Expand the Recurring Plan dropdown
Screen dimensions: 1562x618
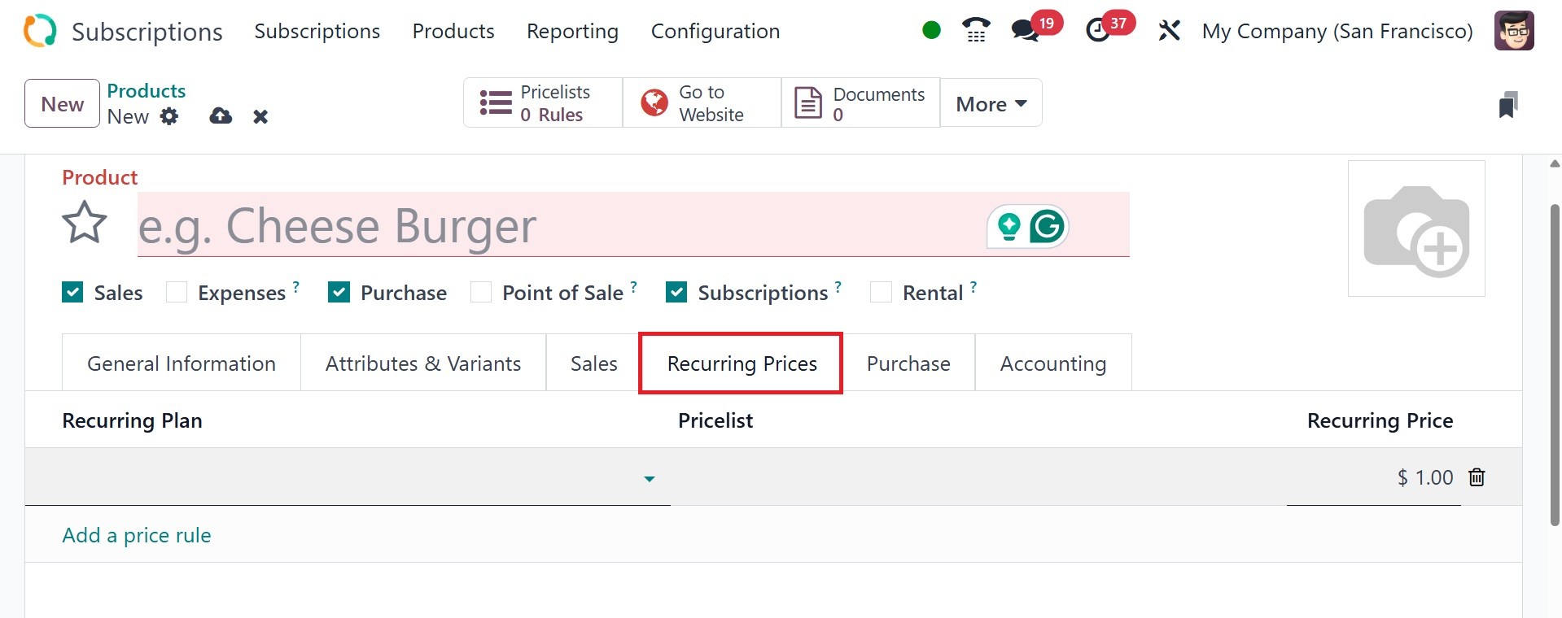[649, 479]
